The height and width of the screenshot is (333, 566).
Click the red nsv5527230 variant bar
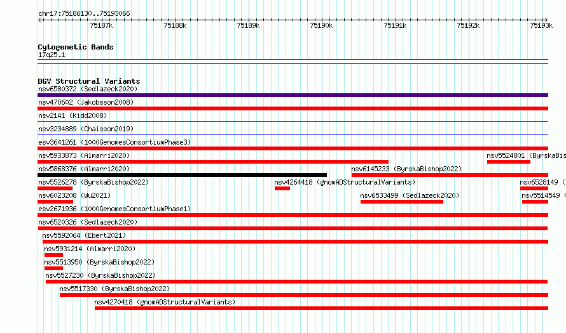(297, 282)
